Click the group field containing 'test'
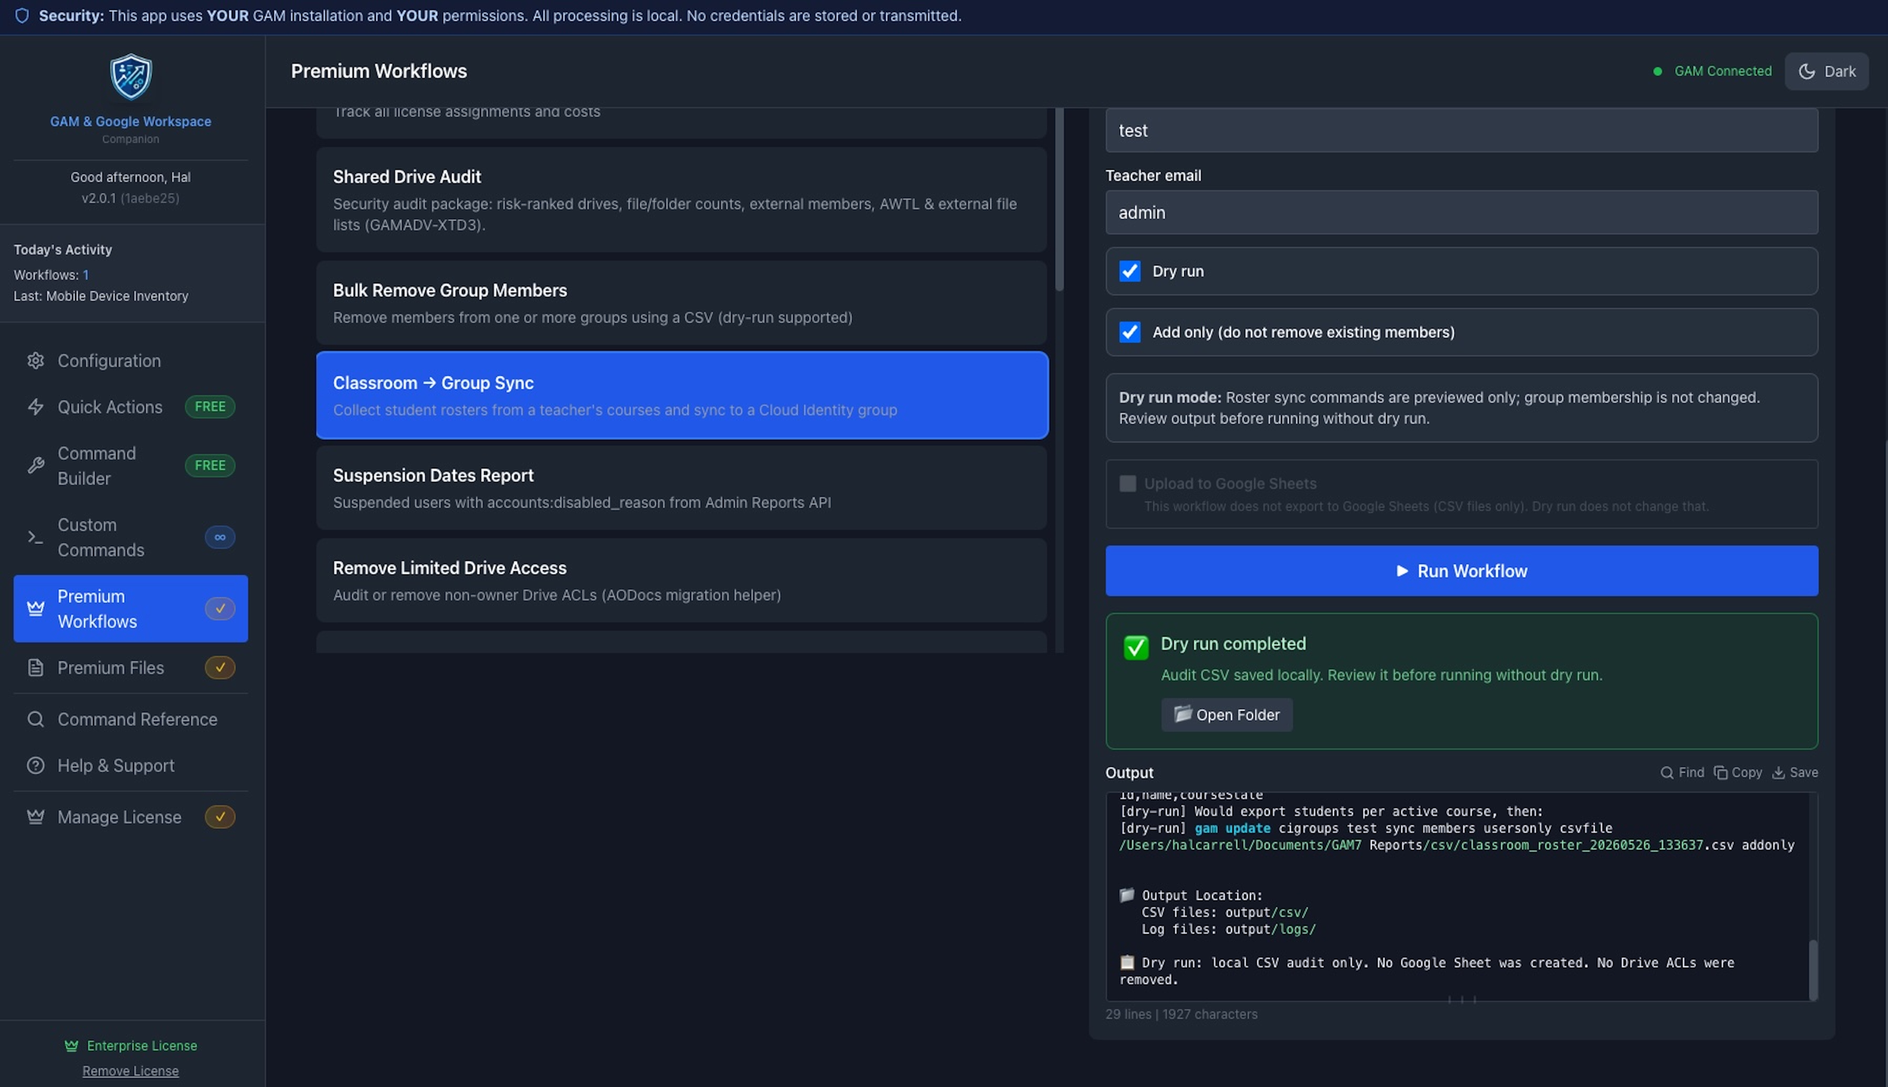The height and width of the screenshot is (1087, 1888). pos(1461,130)
